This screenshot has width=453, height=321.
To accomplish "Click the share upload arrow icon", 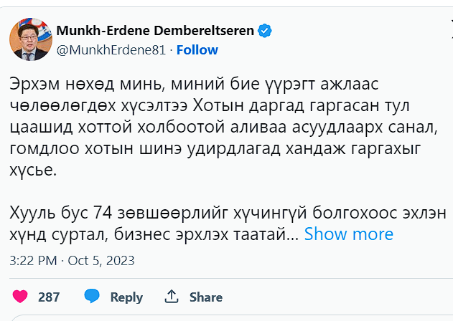I will [172, 297].
